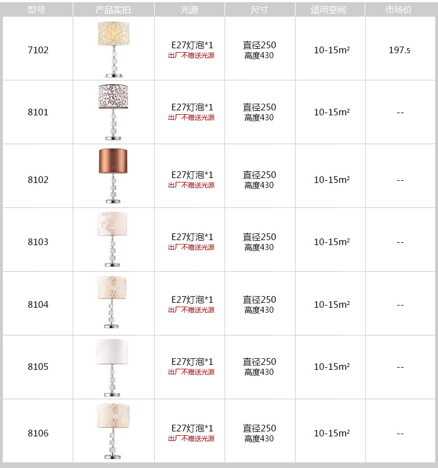The height and width of the screenshot is (468, 438).
Task: Click the 市场价 column header
Action: pos(400,9)
